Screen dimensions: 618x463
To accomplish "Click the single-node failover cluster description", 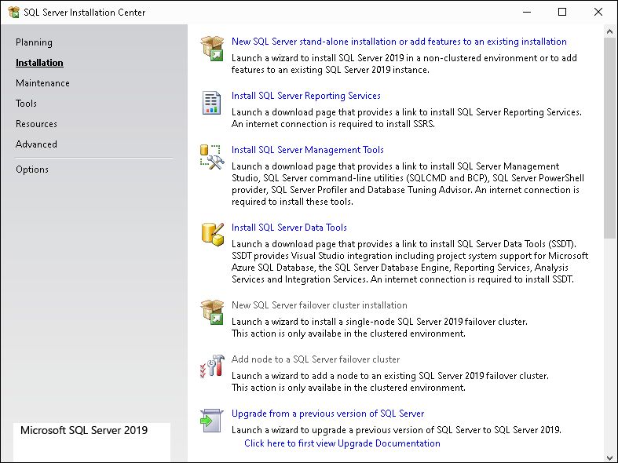I will [x=379, y=327].
